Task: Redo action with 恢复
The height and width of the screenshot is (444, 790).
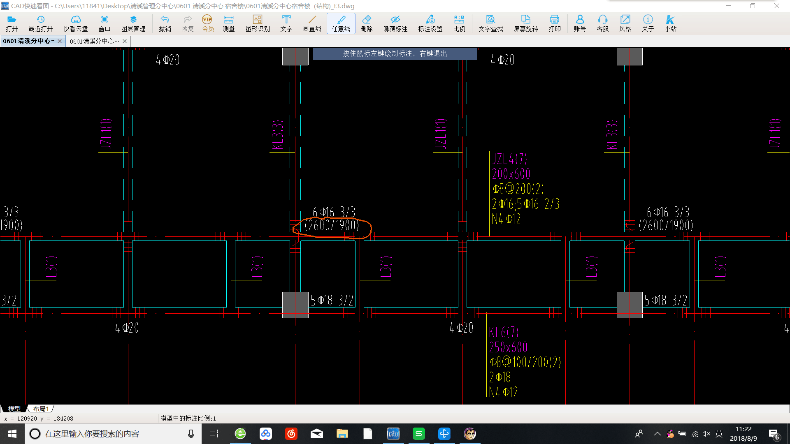Action: tap(188, 23)
